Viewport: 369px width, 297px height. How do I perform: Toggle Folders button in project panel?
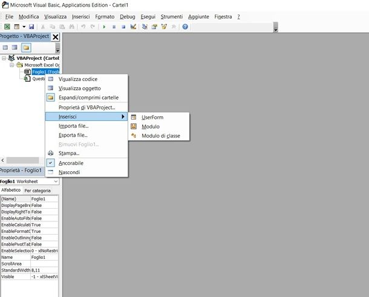[x=26, y=48]
